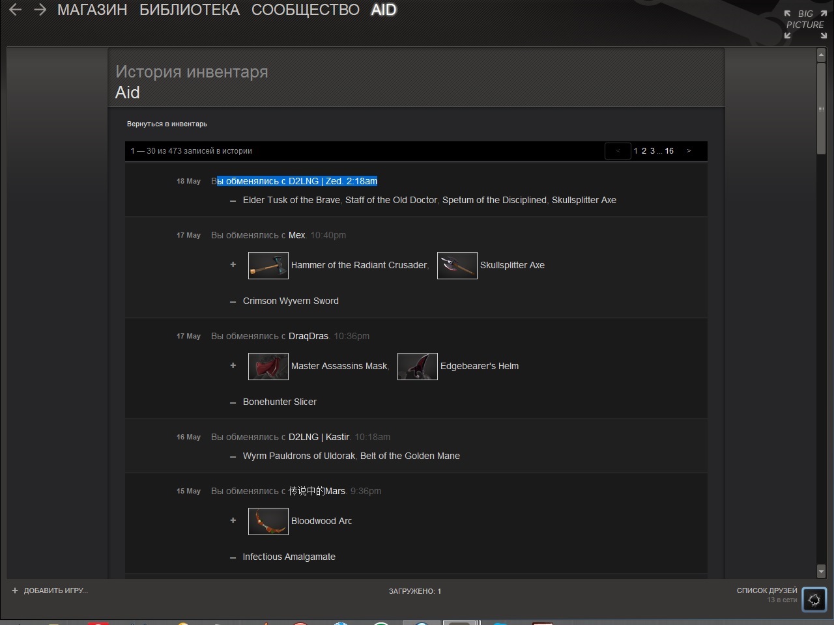Click the page scrollbar thumb

click(821, 109)
